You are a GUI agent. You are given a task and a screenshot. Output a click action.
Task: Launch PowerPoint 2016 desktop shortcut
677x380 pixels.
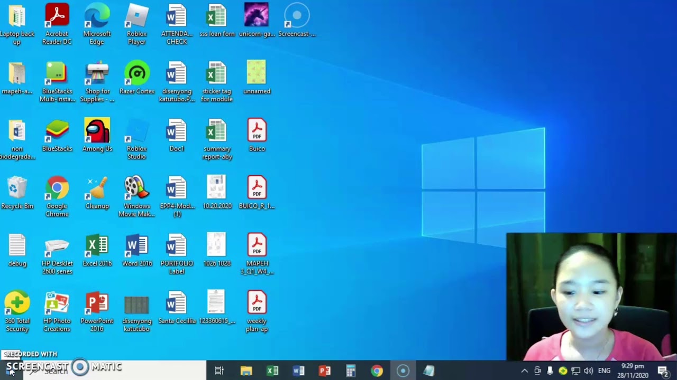click(x=97, y=312)
